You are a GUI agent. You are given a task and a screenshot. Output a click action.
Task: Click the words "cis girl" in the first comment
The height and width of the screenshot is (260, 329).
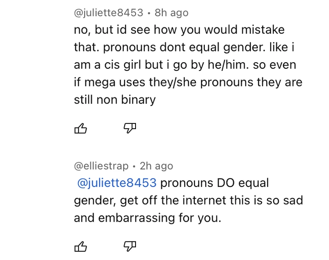tap(113, 65)
